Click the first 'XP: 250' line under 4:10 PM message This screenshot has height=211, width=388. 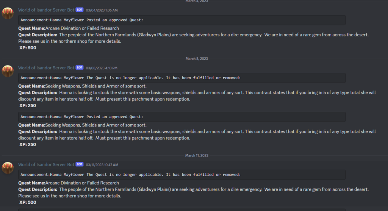coord(28,106)
